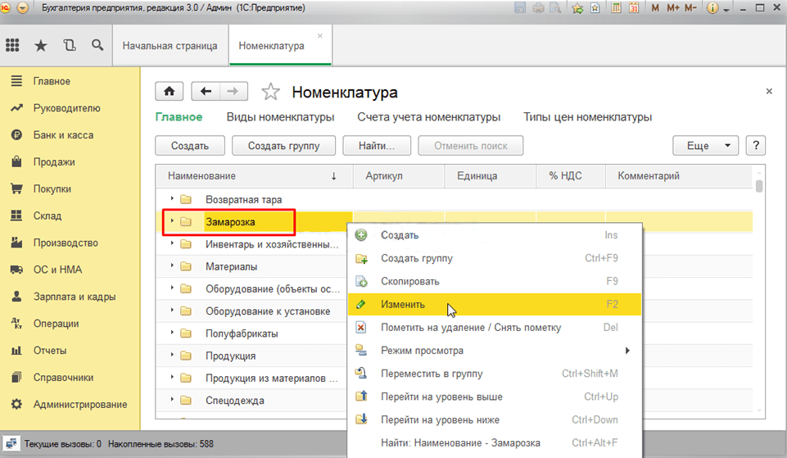The image size is (787, 458).
Task: Open the sections menu grid icon
Action: pyautogui.click(x=13, y=46)
